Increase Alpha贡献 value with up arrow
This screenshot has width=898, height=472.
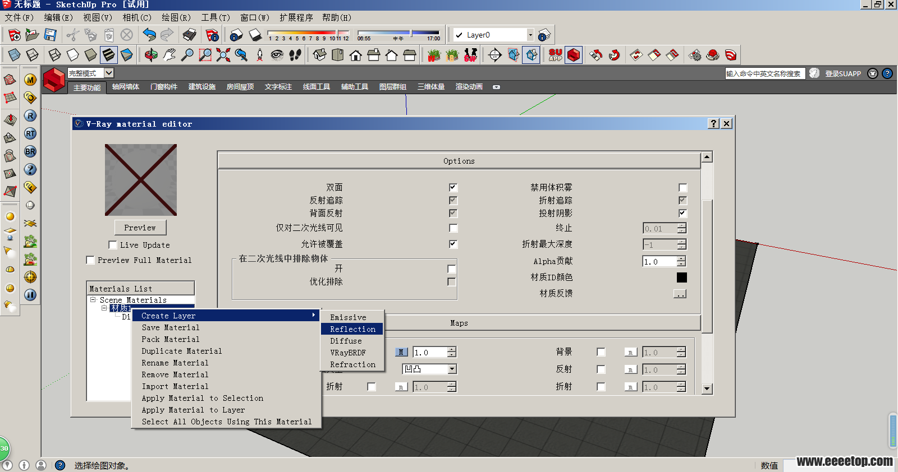click(681, 259)
